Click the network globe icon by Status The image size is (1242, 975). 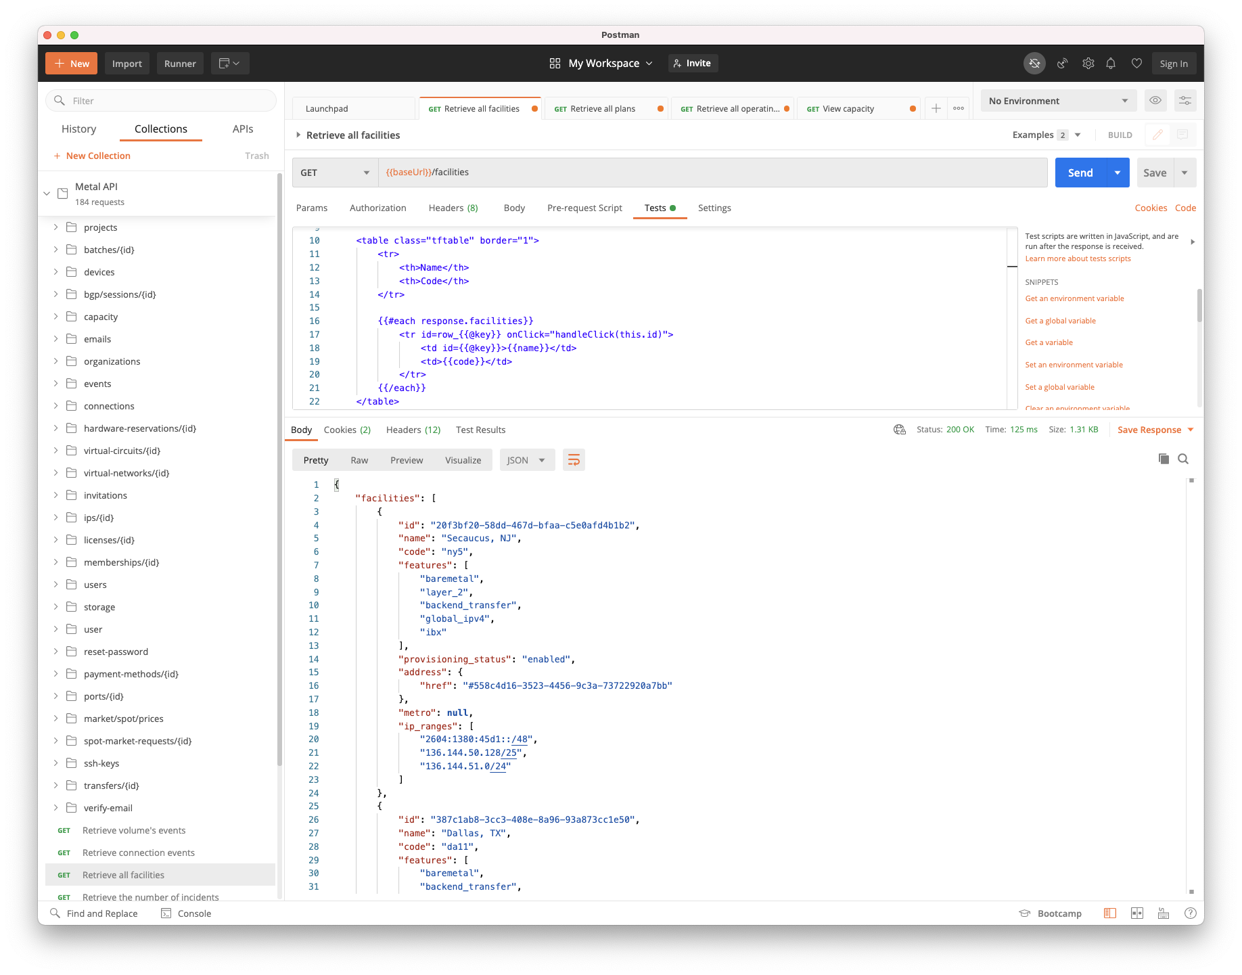[x=900, y=430]
